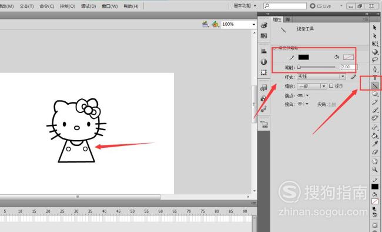Image resolution: width=382 pixels, height=232 pixels.
Task: Open the Motion Presets panel icon
Action: pos(264,109)
